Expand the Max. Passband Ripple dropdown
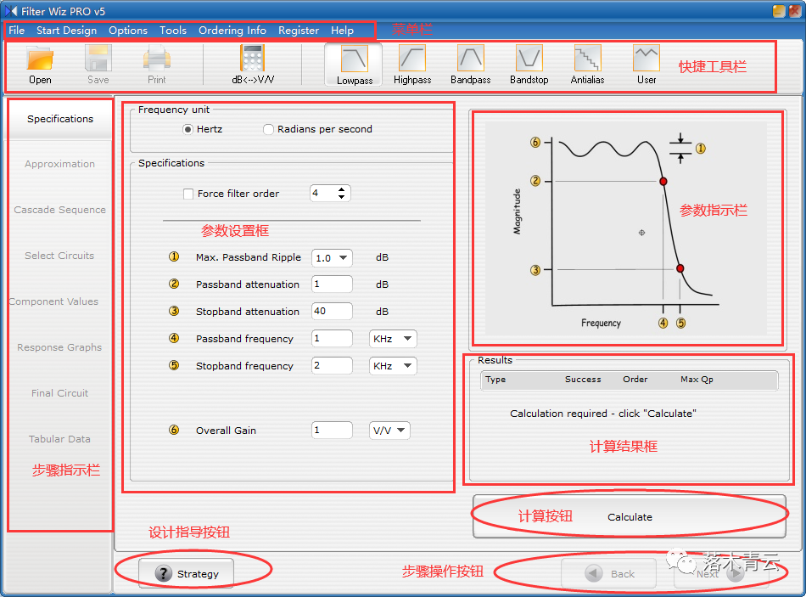 (x=344, y=257)
